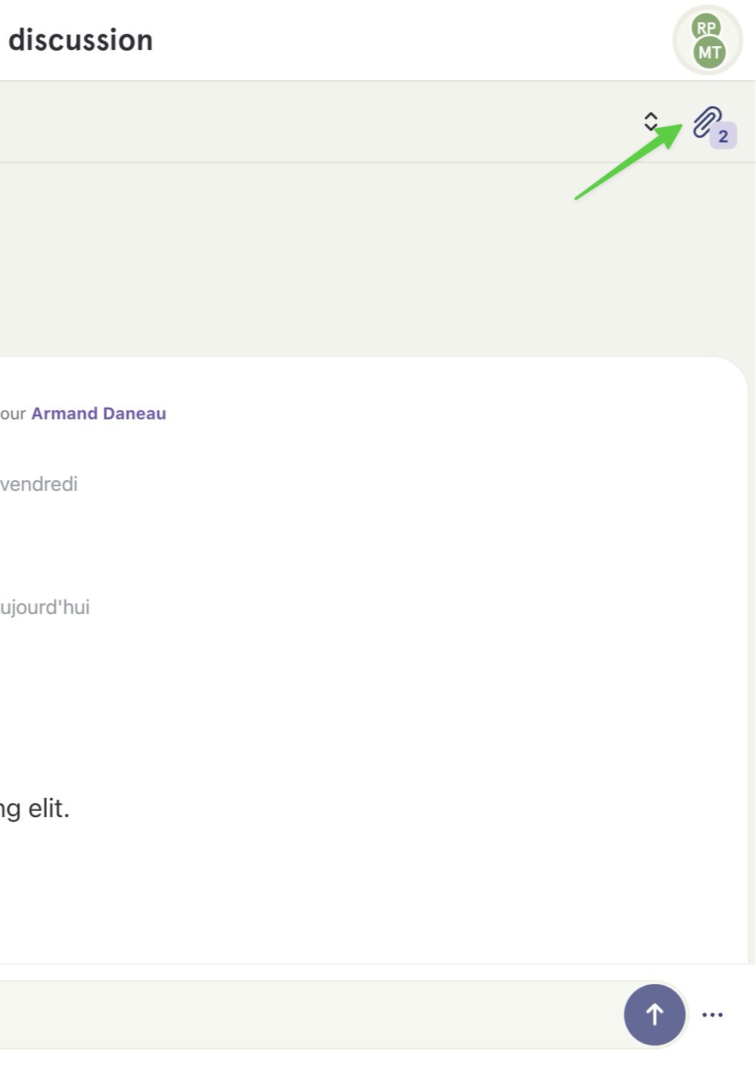Click the attachment count badge showing 2
This screenshot has width=756, height=1071.
[x=723, y=136]
